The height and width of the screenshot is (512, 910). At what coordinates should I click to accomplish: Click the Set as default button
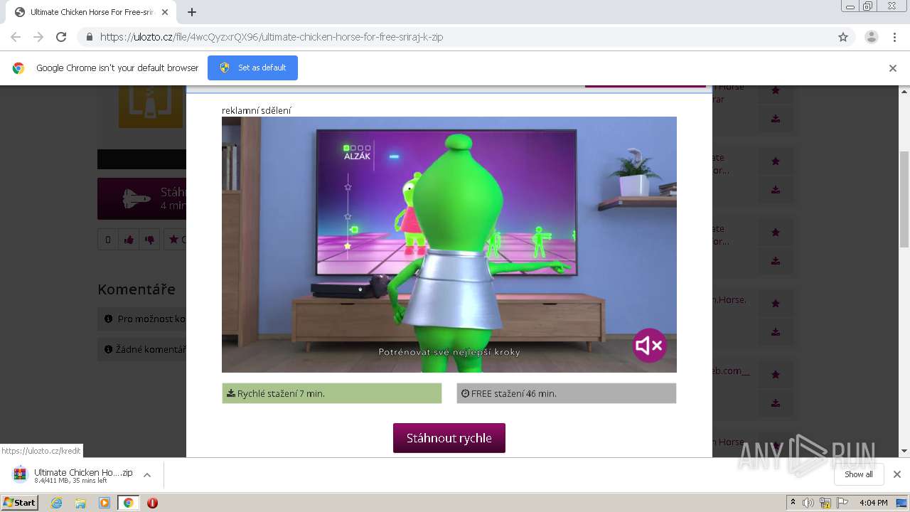[x=252, y=68]
